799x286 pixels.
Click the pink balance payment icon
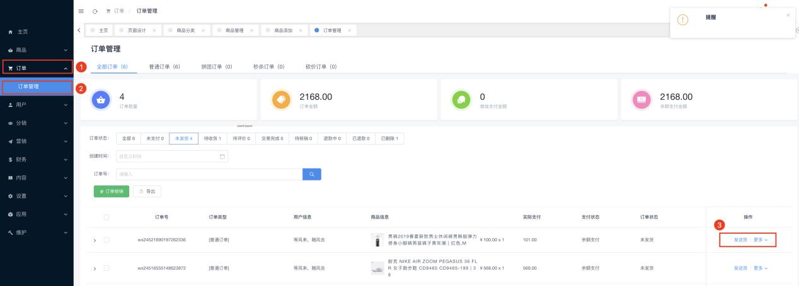coord(642,100)
